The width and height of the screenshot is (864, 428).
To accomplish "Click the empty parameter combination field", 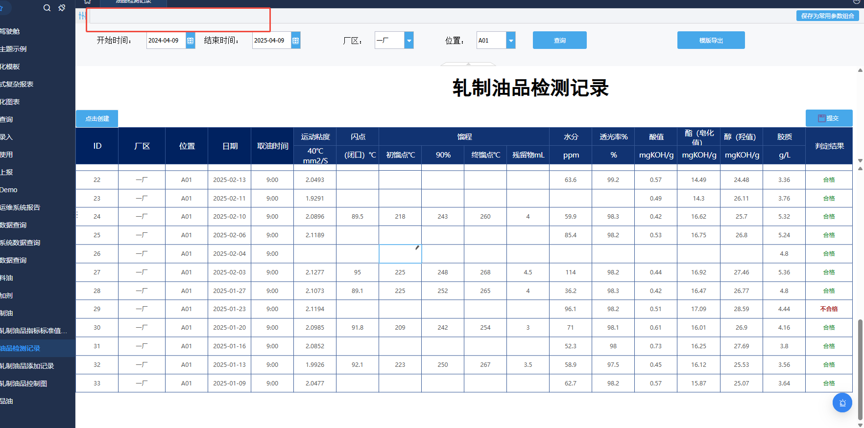I will tap(179, 16).
